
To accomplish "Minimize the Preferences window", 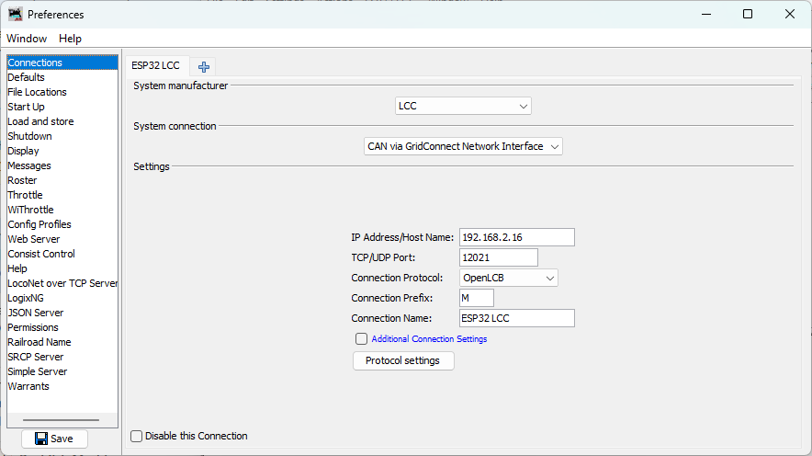I will click(x=705, y=14).
